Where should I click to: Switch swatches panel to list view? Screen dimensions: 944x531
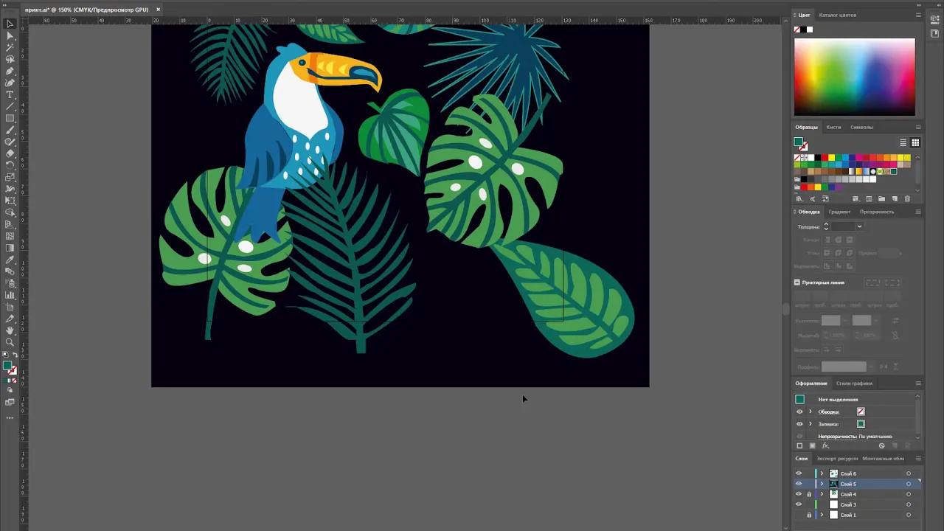tap(903, 143)
